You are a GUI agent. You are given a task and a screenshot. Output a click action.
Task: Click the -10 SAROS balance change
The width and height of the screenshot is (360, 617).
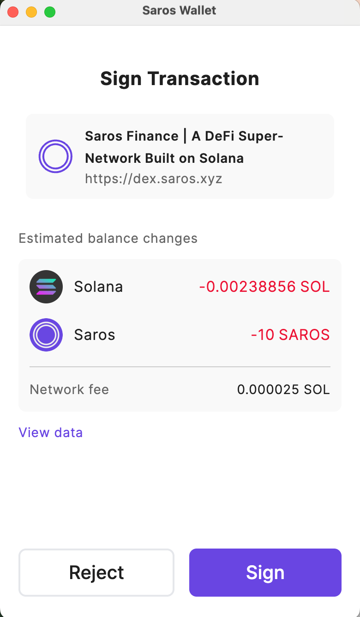[290, 335]
